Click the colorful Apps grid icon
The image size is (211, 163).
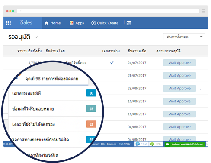point(71,23)
